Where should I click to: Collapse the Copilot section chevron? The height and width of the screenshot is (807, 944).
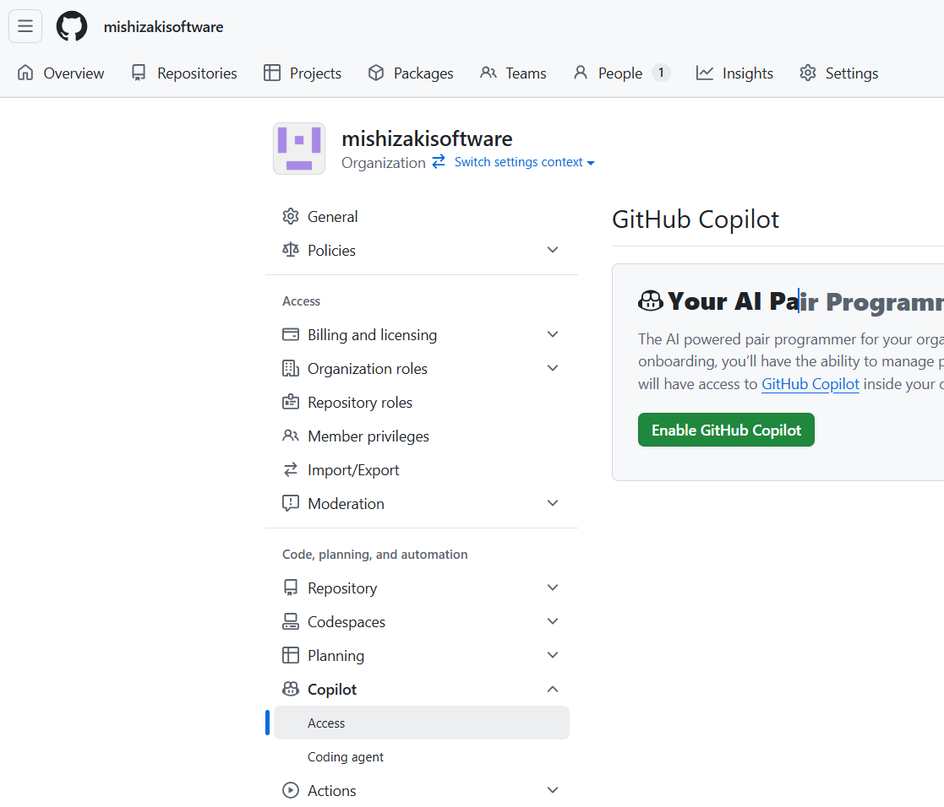[553, 689]
